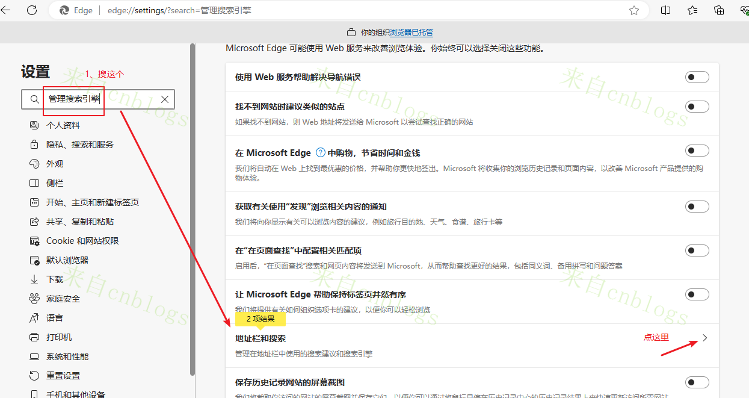Screen dimensions: 749x398
Task: Open 外观 settings via the palette icon
Action: (x=34, y=163)
